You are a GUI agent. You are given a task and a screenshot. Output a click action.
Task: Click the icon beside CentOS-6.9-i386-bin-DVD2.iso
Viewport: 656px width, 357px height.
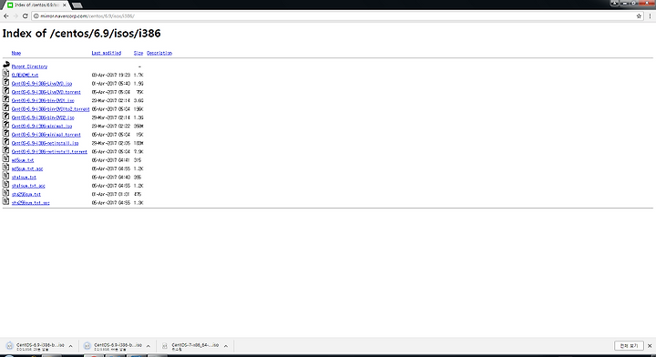[5, 116]
